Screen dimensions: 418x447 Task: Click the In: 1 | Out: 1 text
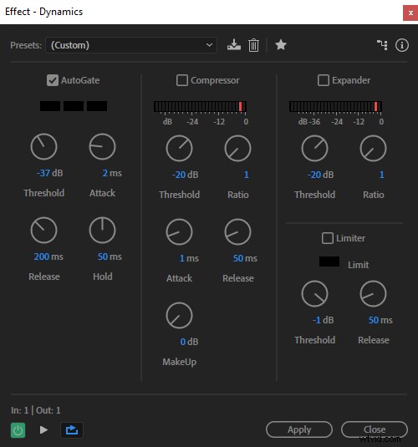click(x=36, y=410)
